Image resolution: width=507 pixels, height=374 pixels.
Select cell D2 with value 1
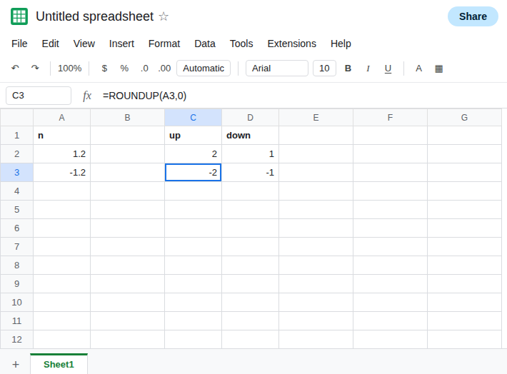point(250,154)
